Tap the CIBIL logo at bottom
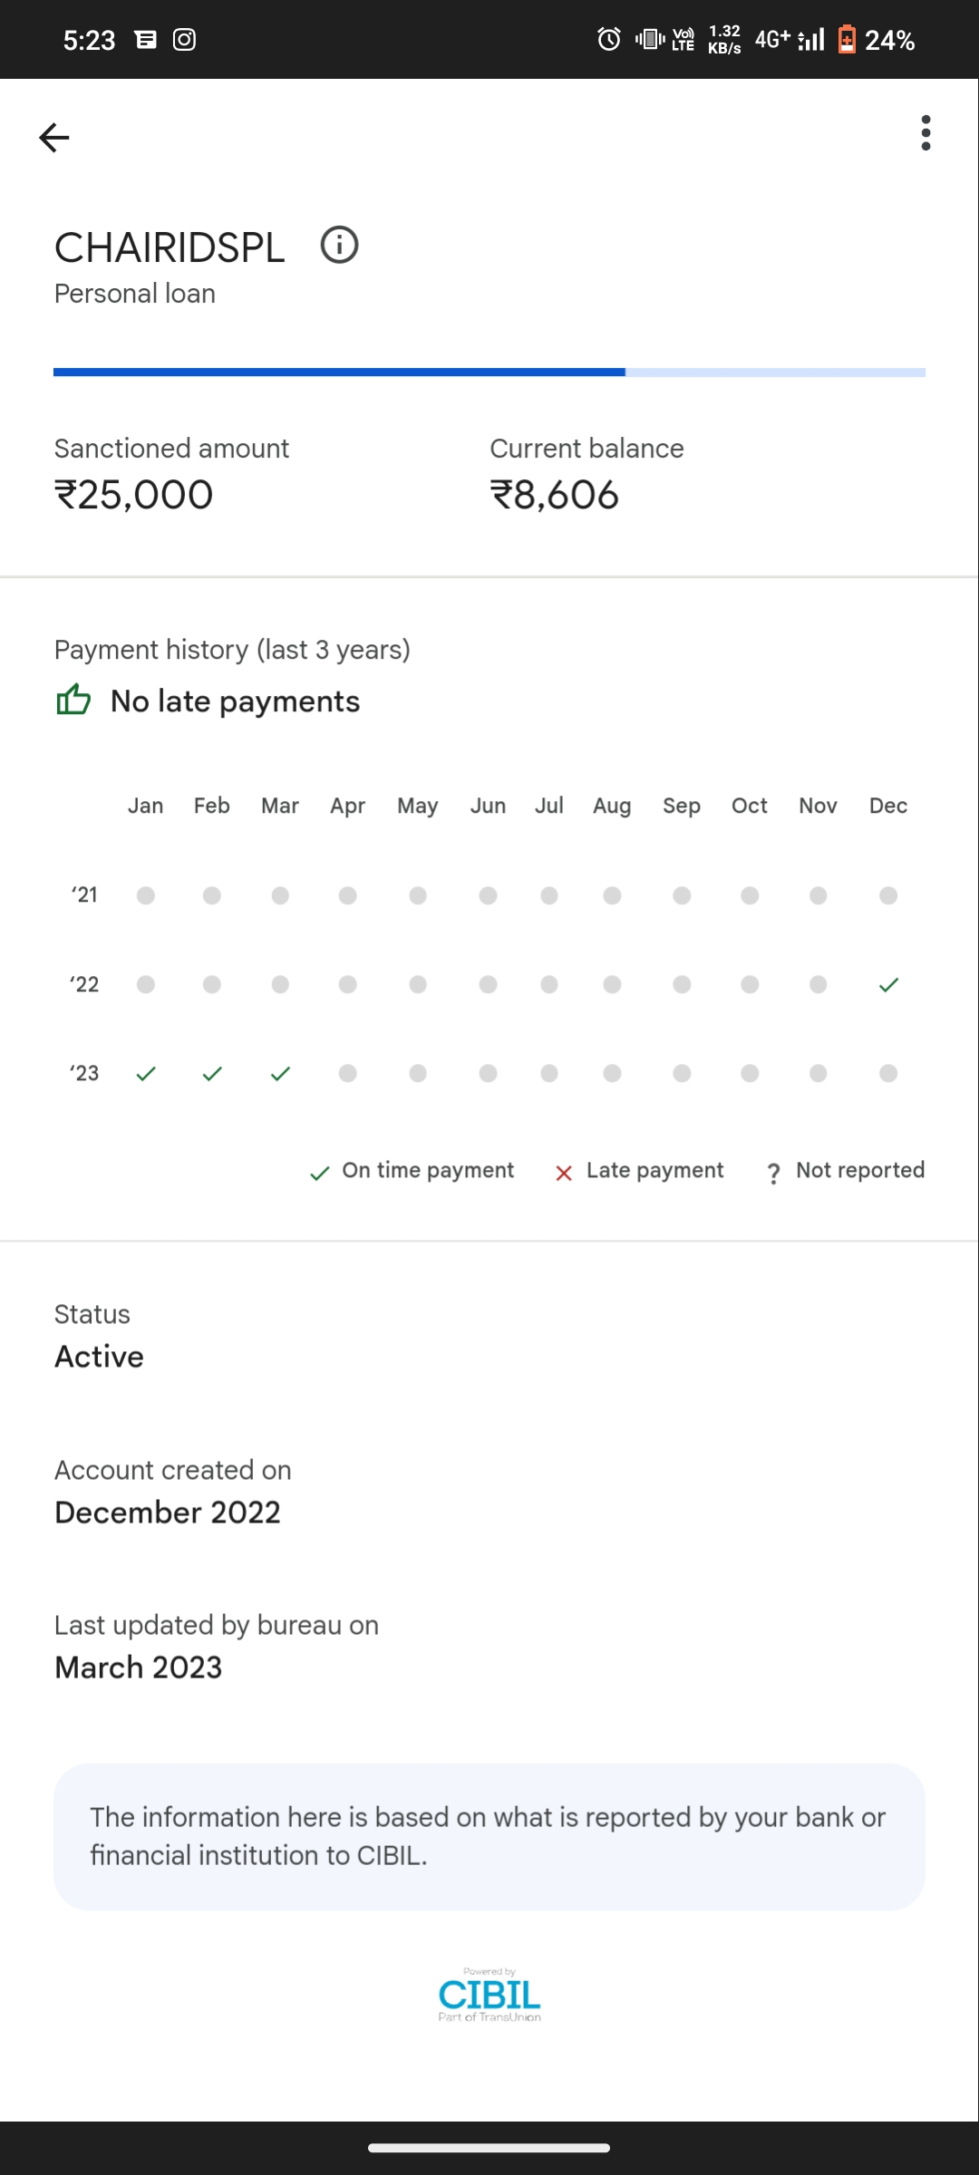Viewport: 979px width, 2175px height. tap(489, 1995)
